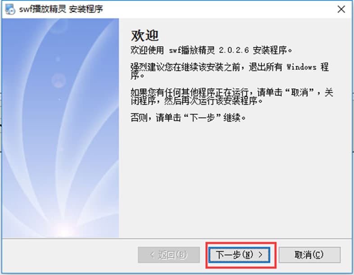The width and height of the screenshot is (354, 275).
Task: Click the blue decorative banner image
Action: (x=60, y=128)
